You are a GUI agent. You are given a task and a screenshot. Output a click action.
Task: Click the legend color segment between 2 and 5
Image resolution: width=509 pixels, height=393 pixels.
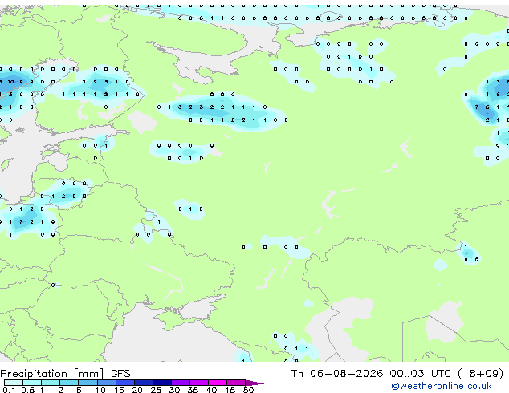[x=69, y=383]
